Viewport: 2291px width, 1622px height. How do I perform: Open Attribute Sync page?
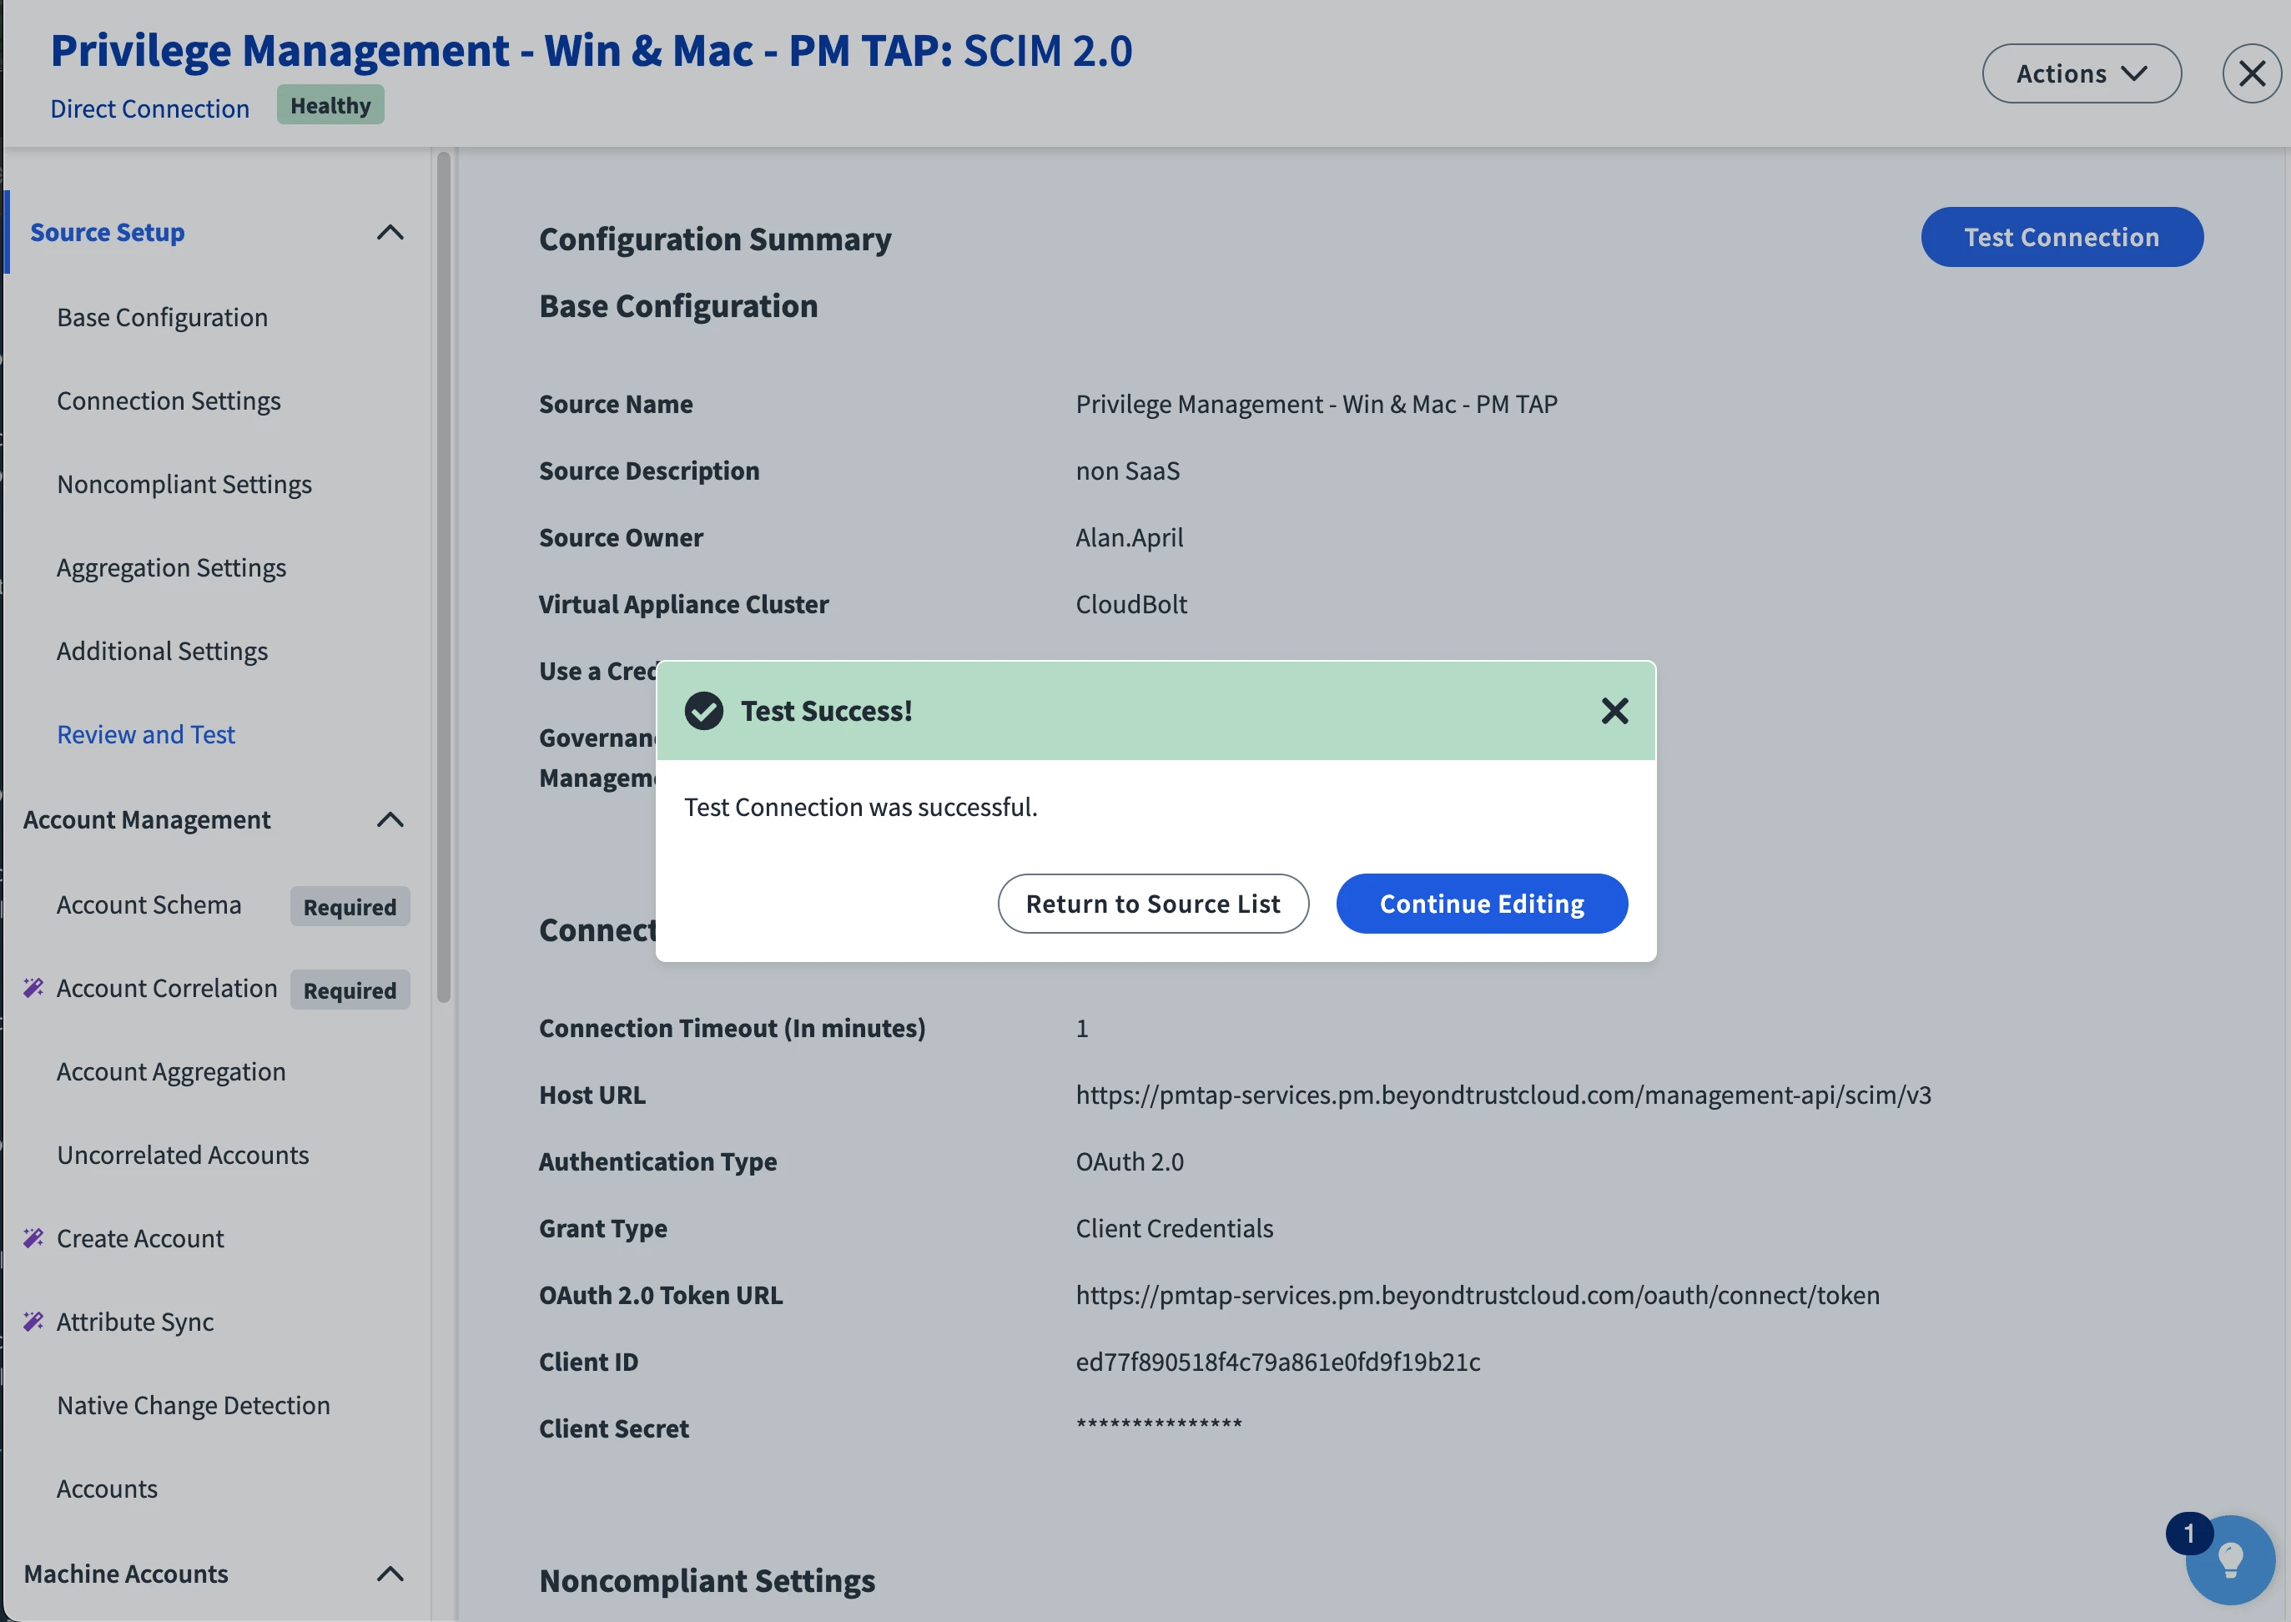(x=135, y=1322)
